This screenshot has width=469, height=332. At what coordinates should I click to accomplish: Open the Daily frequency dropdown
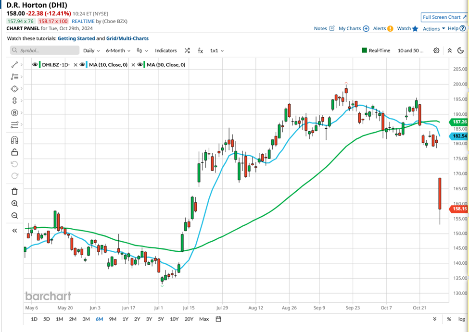click(91, 50)
